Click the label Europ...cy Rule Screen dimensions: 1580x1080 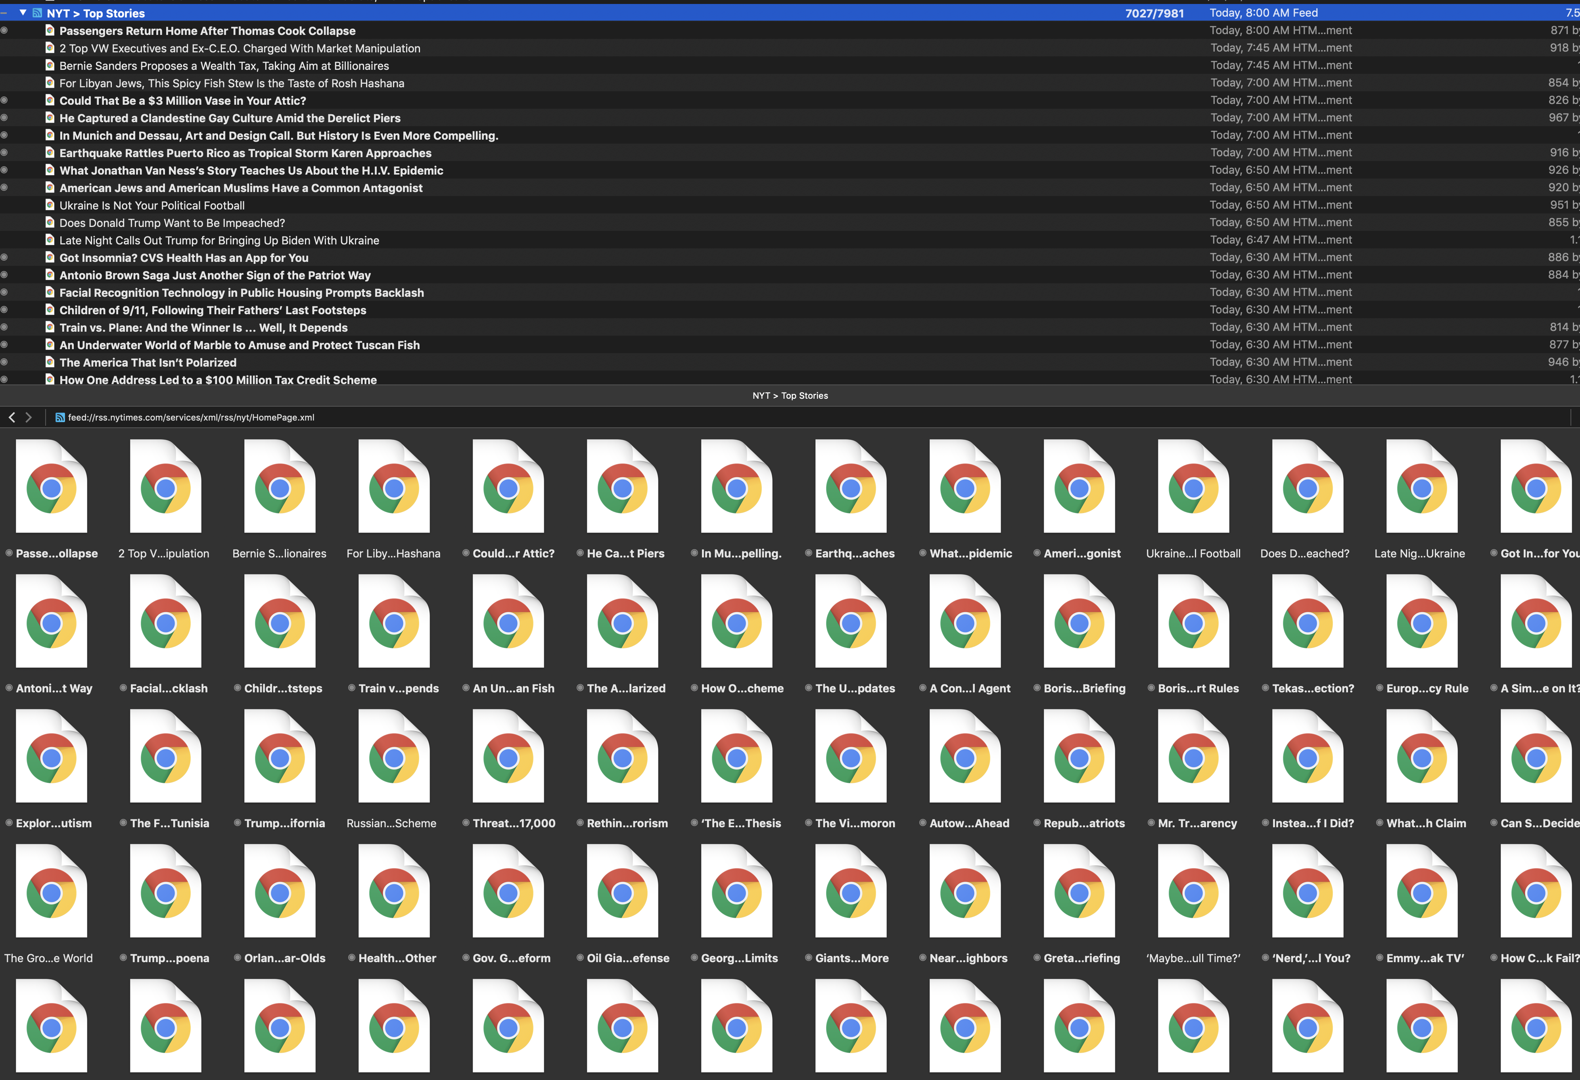1428,688
